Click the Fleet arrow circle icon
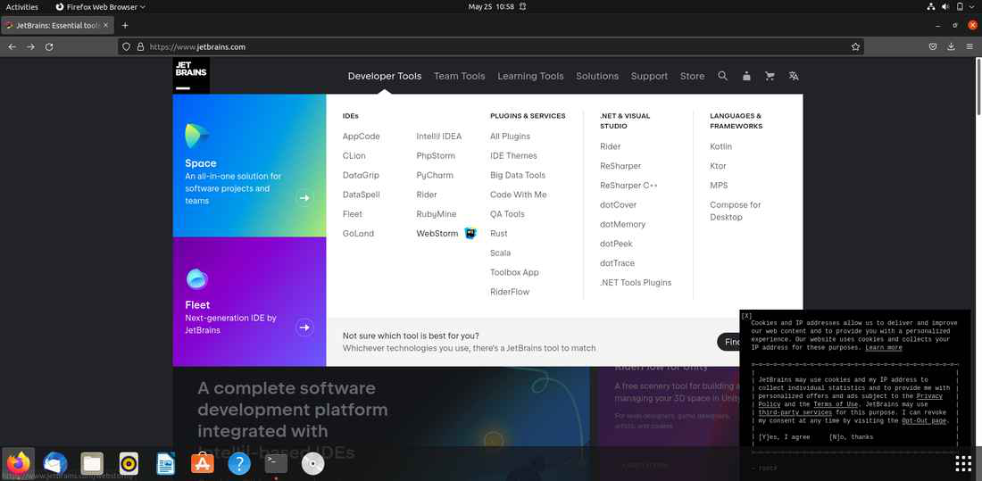 tap(304, 328)
